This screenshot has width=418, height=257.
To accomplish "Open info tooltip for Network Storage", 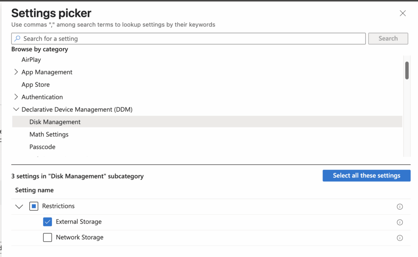I will (400, 237).
